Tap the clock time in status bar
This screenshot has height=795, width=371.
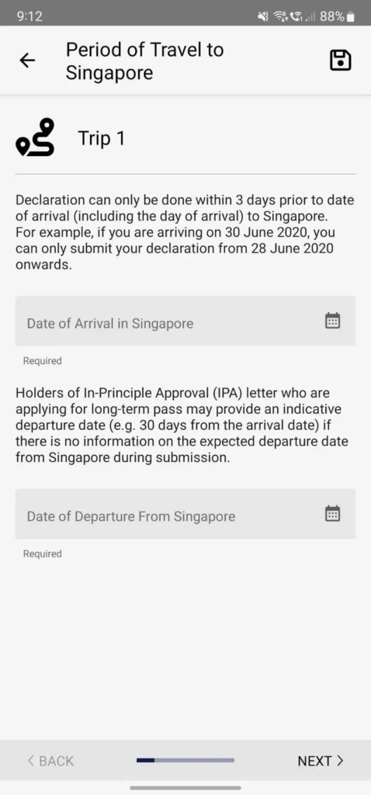click(x=29, y=17)
